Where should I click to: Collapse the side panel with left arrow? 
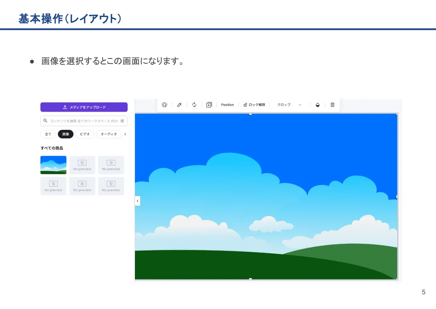[x=137, y=201]
